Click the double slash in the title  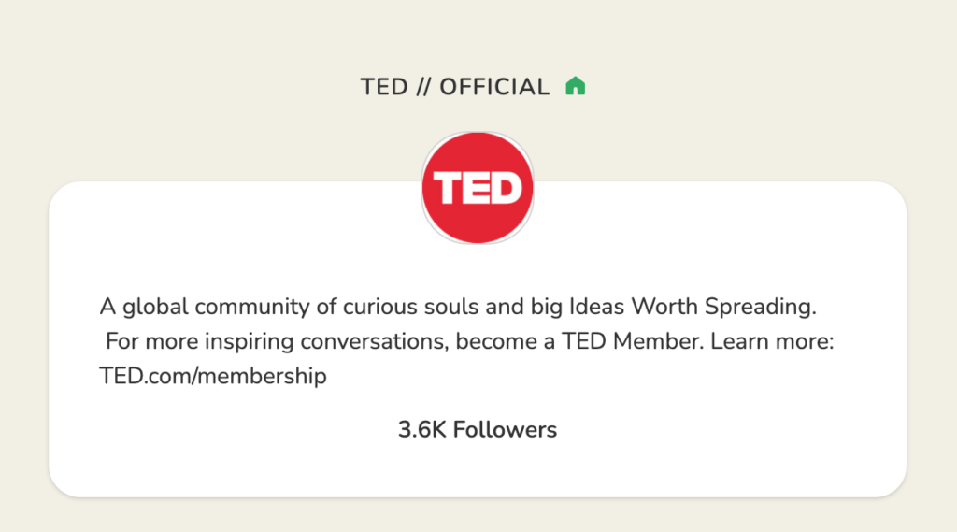(x=423, y=87)
